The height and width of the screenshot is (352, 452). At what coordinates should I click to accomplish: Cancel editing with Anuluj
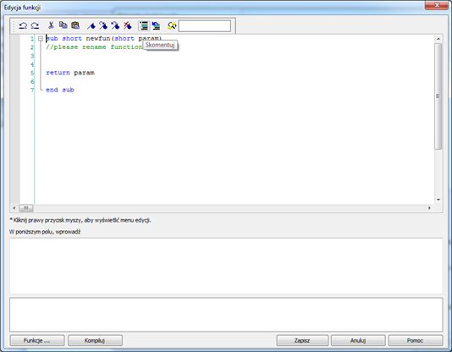tap(358, 340)
